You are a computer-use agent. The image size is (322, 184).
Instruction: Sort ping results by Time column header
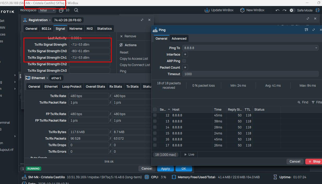[x=218, y=110]
